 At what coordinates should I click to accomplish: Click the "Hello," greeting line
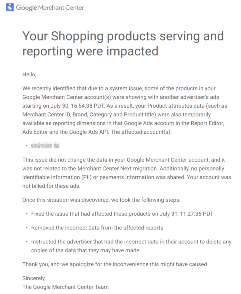coord(29,75)
